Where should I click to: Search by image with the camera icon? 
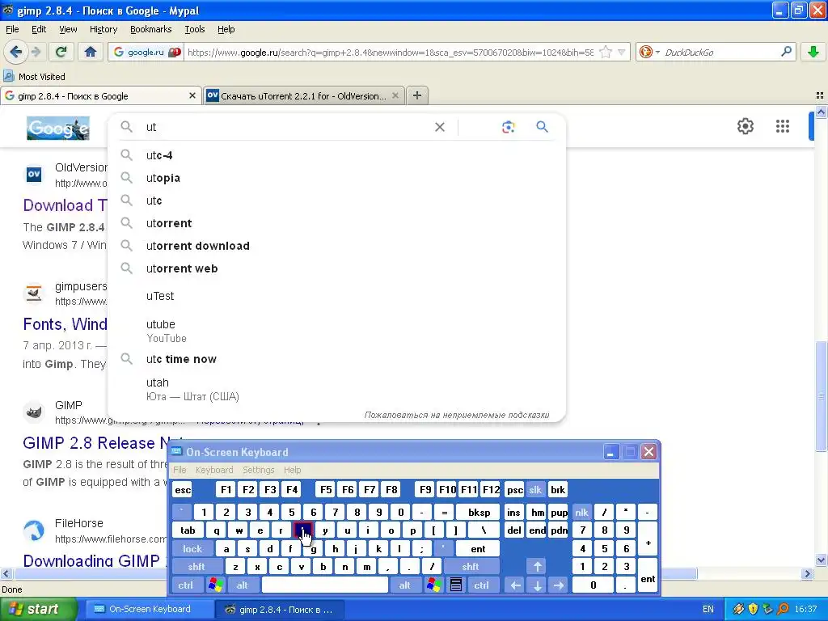(508, 127)
